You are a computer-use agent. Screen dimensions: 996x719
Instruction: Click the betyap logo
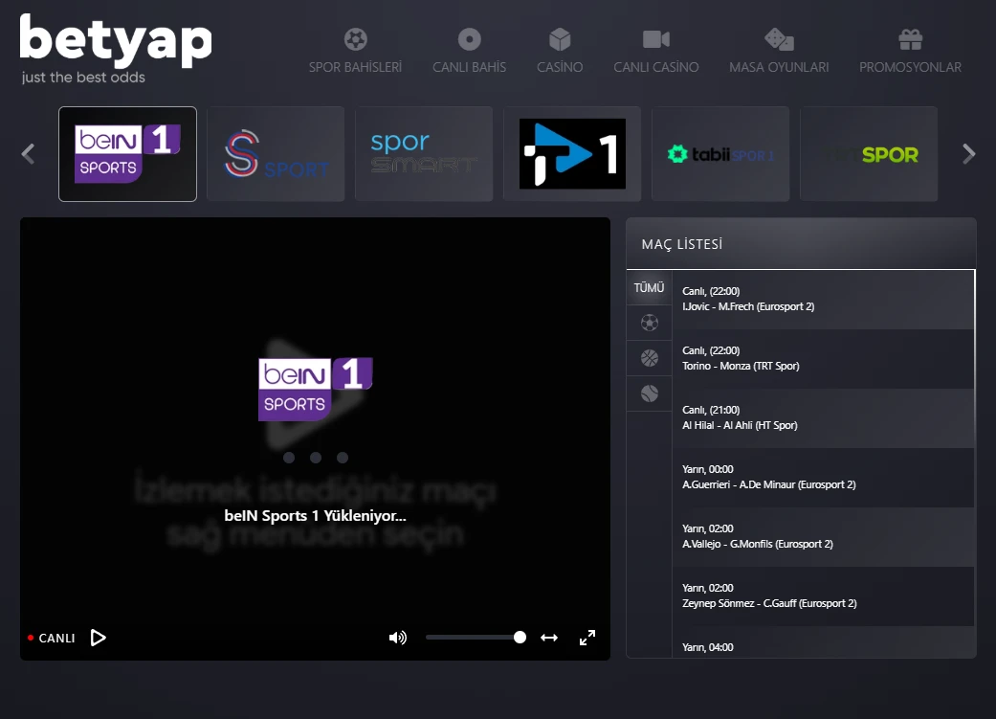116,50
